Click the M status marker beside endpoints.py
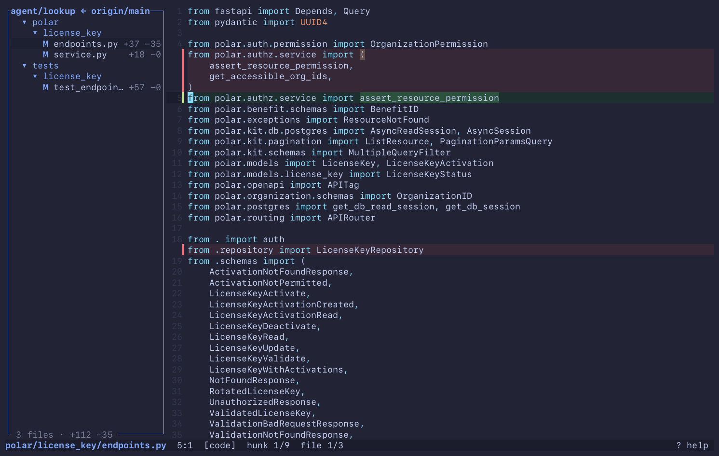 click(45, 44)
